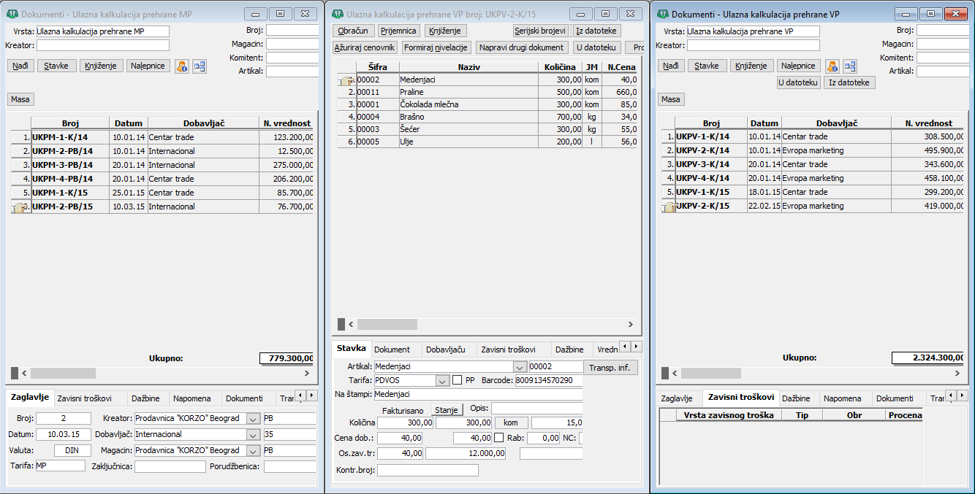Click the user info icon in the VP documents window
Image resolution: width=975 pixels, height=494 pixels.
pyautogui.click(x=832, y=66)
